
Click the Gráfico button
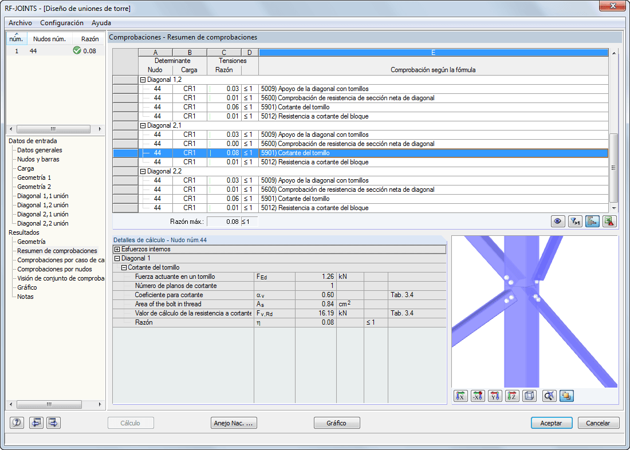point(337,423)
